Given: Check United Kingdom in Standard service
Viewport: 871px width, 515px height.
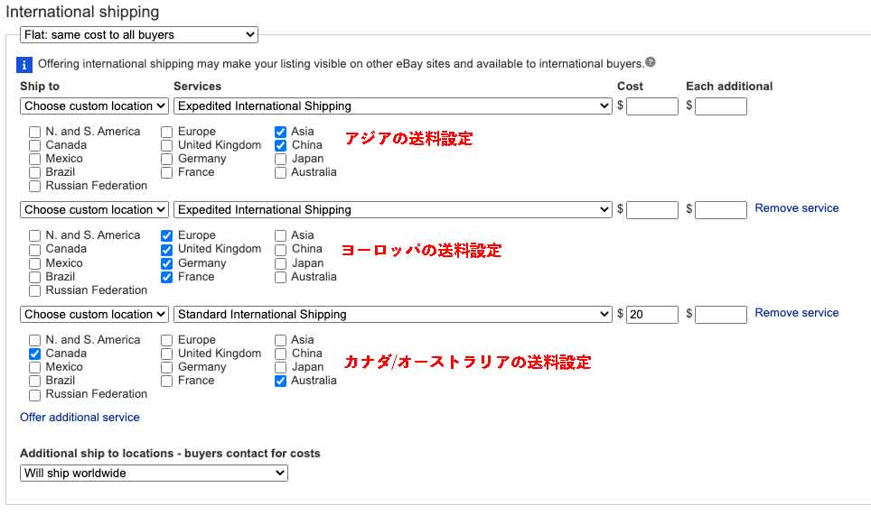Looking at the screenshot, I should [x=166, y=354].
